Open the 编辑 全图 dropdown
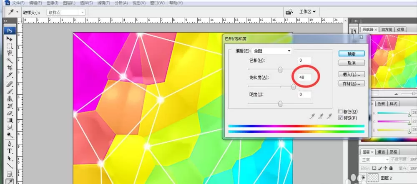The width and height of the screenshot is (417, 184). (x=271, y=51)
